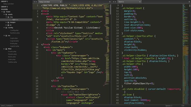Image resolution: width=191 pixels, height=107 pixels.
Task: Click the Çoklu Dil comment line
Action: 73,92
